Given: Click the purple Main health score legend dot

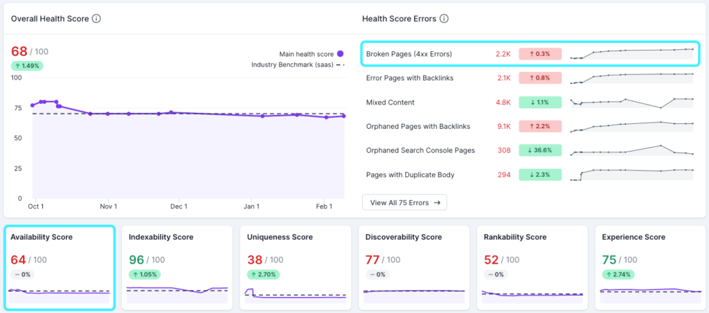Looking at the screenshot, I should pyautogui.click(x=340, y=54).
